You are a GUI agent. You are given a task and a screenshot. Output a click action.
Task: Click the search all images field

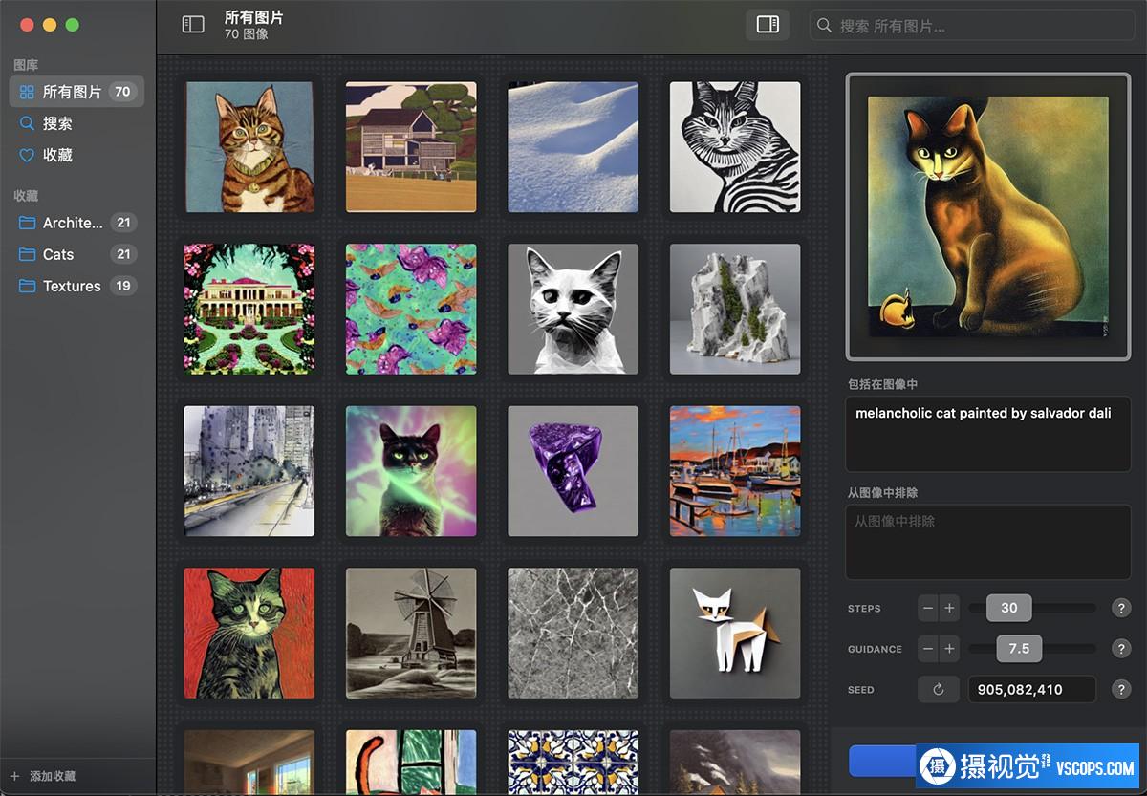point(975,26)
